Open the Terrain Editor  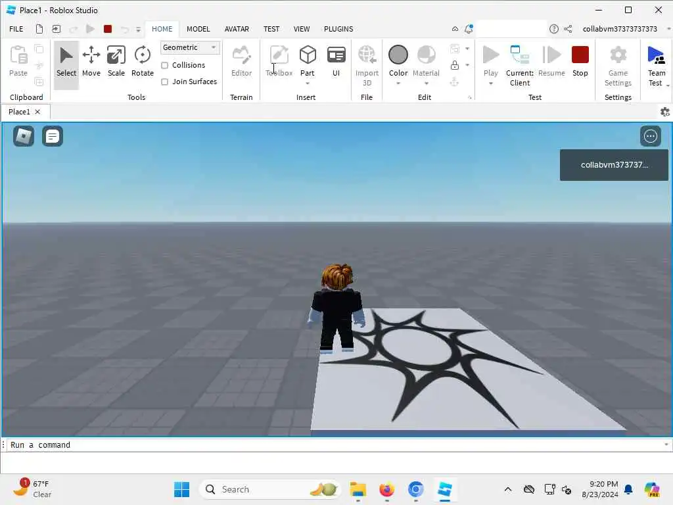click(x=241, y=62)
